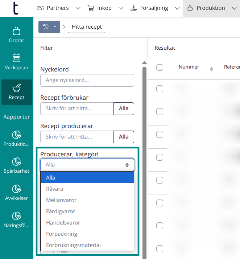Check the second result row checkbox

click(160, 112)
